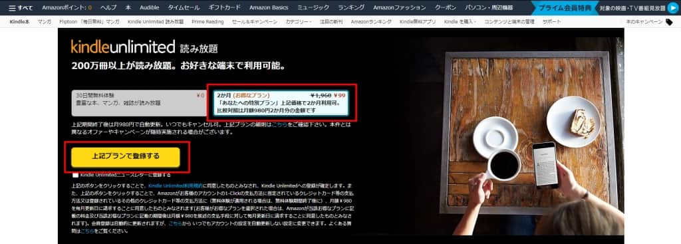
Task: Open Kindle無料アプリ tab
Action: tap(418, 22)
